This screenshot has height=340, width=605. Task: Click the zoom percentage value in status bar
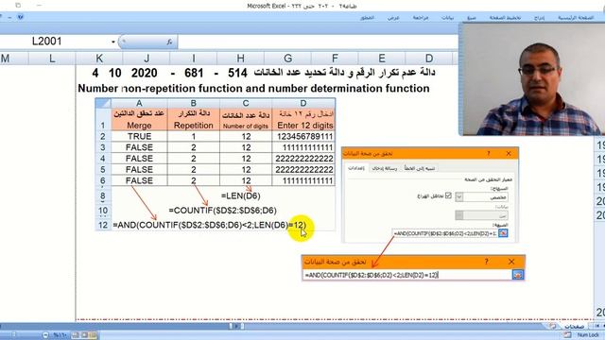[x=60, y=335]
